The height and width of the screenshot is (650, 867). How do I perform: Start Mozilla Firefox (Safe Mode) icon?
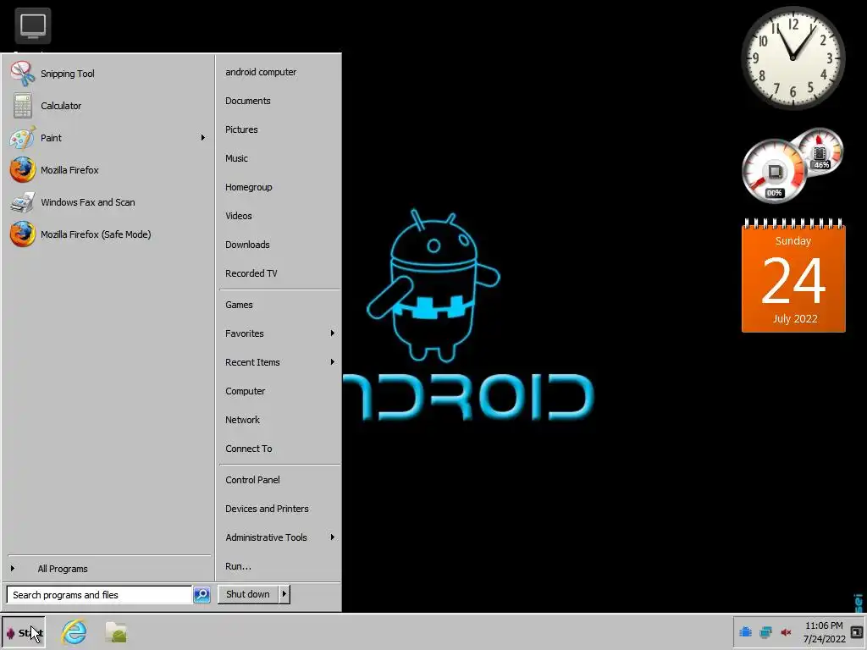tap(23, 234)
